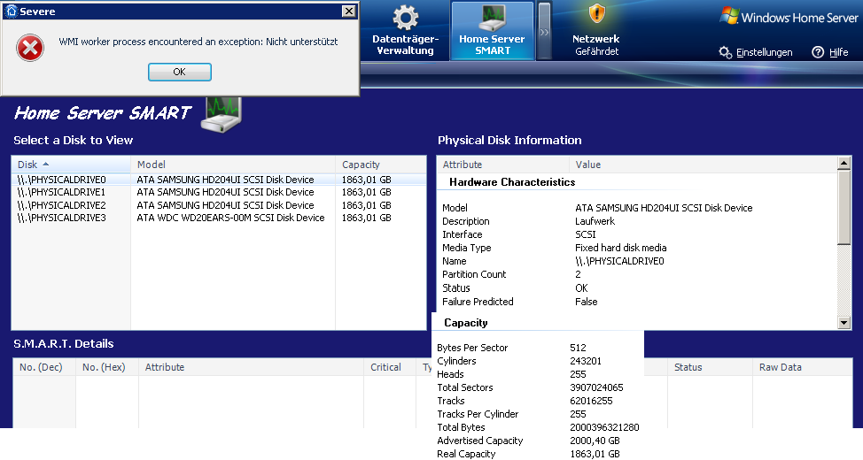
Task: Switch to the Home Server SMART tab
Action: point(492,30)
